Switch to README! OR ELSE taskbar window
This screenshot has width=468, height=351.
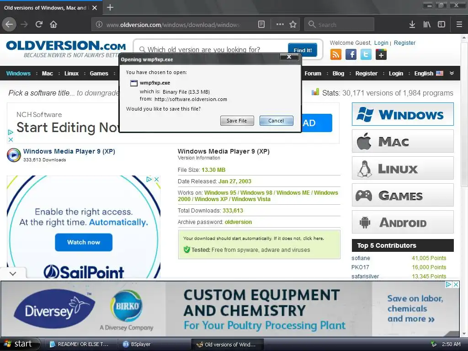(x=80, y=344)
